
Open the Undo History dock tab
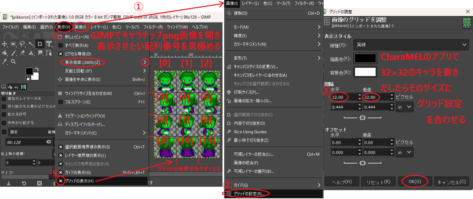point(16,87)
